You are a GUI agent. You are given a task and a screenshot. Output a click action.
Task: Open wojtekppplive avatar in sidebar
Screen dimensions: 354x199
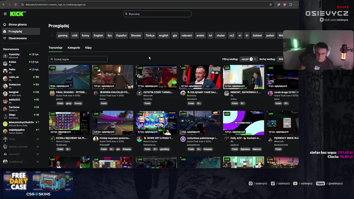tap(5, 131)
